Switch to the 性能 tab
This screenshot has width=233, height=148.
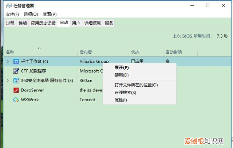(23, 23)
